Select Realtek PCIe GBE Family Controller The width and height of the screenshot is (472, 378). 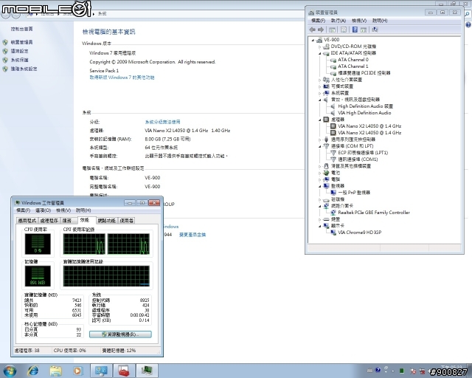[374, 212]
